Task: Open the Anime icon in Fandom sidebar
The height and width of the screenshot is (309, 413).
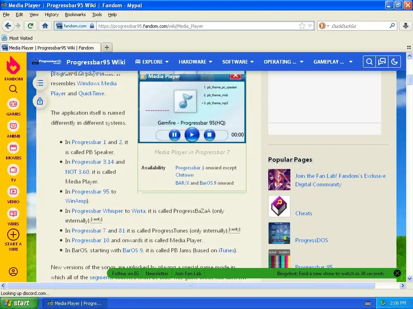Action: pyautogui.click(x=13, y=126)
